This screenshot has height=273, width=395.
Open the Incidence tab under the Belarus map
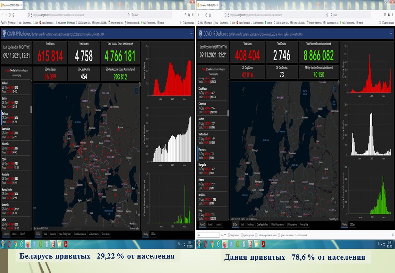[x=53, y=234]
